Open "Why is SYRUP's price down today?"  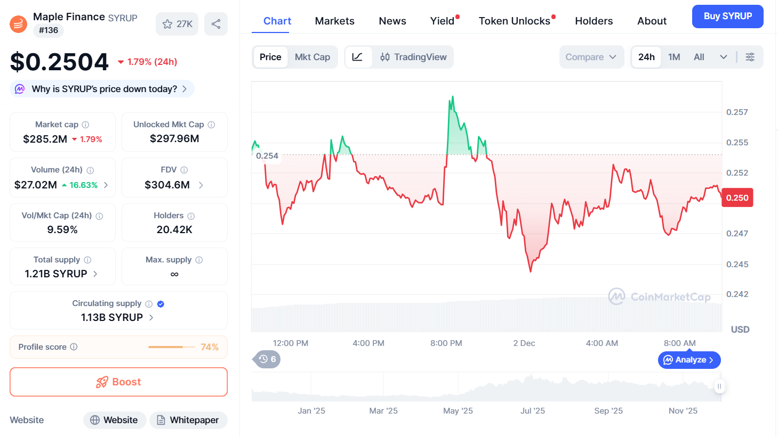(x=102, y=89)
